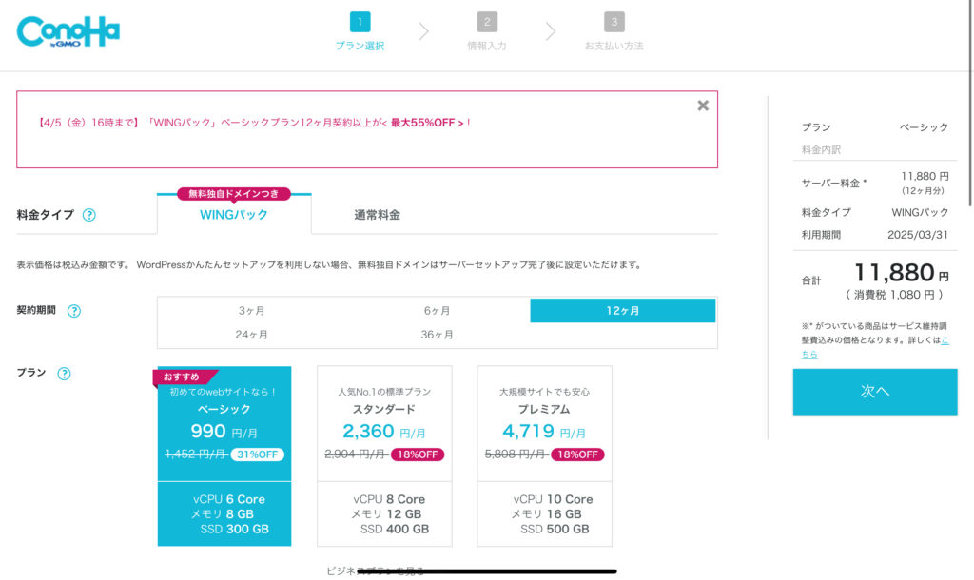Open help icon next to 料金タイプ
Viewport: 974px width, 580px height.
click(89, 215)
